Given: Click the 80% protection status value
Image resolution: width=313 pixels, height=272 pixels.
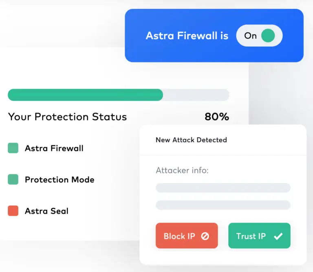Looking at the screenshot, I should tap(217, 117).
